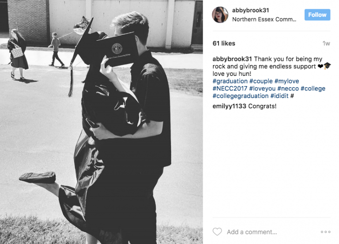Click the graduation couple photo

pos(102,122)
